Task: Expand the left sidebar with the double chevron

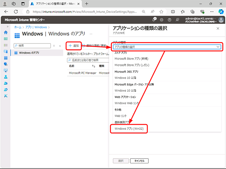Action: point(8,27)
